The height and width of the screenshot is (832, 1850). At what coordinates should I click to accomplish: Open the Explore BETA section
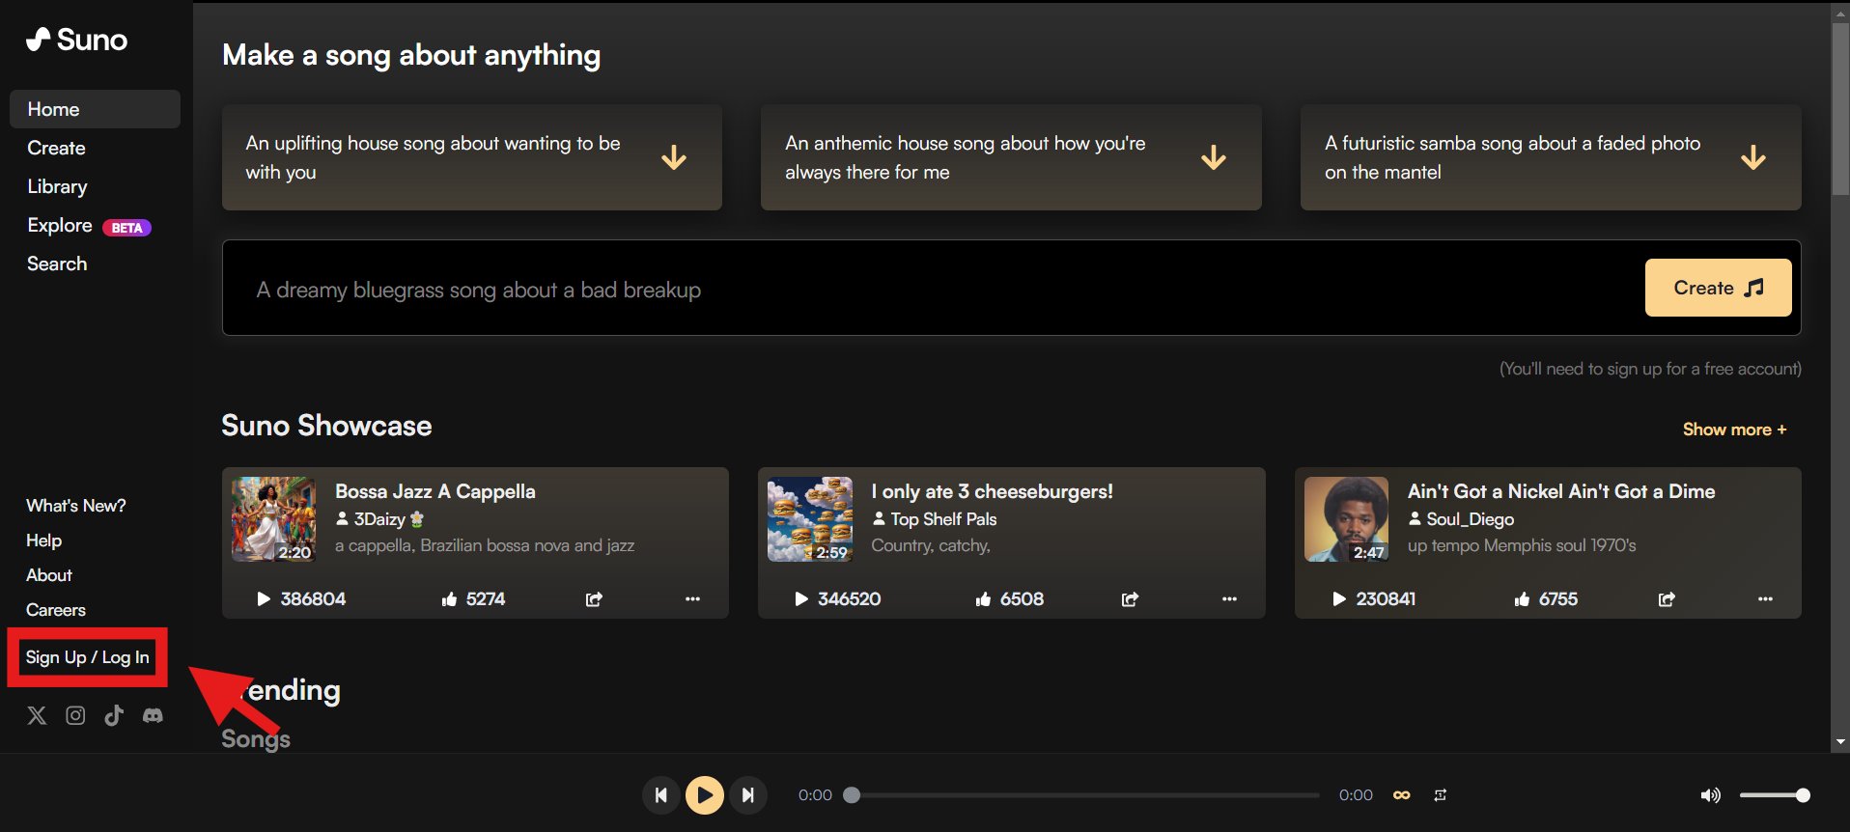[60, 225]
